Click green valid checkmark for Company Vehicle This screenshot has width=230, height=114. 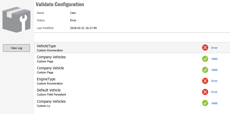205,70
